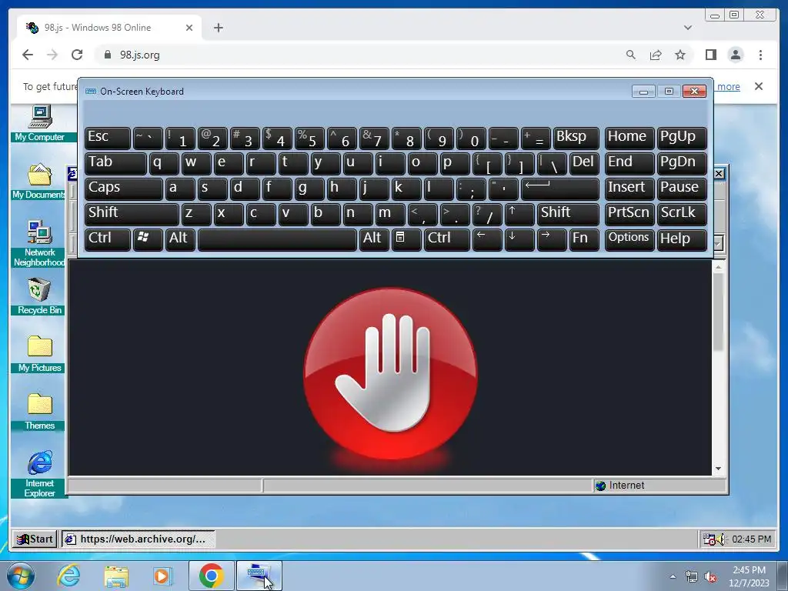Toggle Caps key on keyboard

coord(124,189)
